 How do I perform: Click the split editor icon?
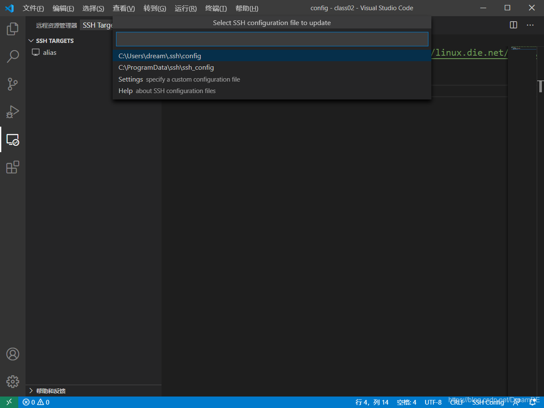513,25
